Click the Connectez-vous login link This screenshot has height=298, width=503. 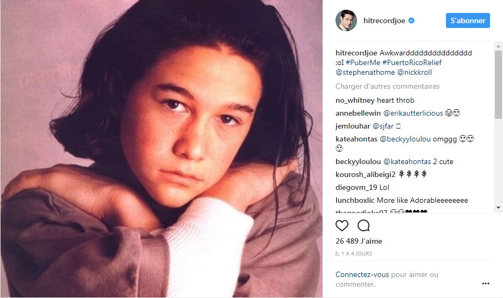pos(362,275)
